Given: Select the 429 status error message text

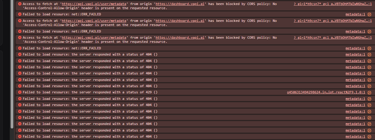Looking at the screenshot, I should 90,92.
